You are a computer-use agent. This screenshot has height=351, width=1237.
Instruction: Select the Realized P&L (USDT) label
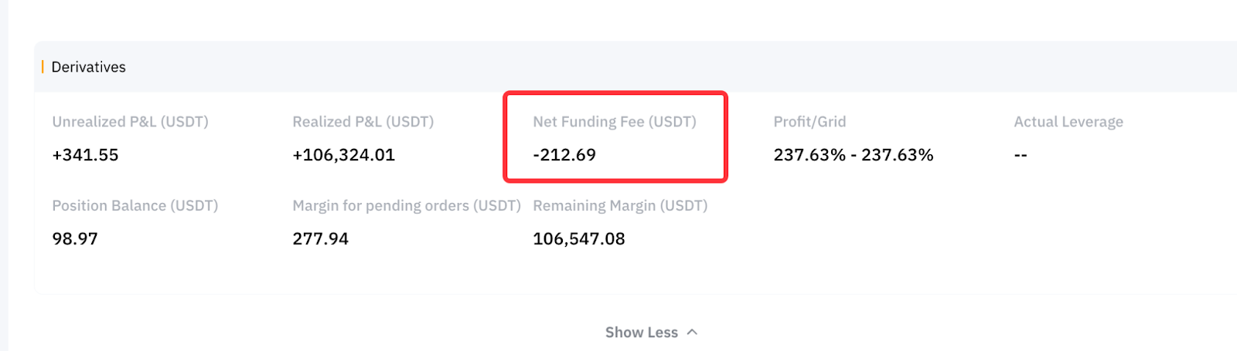click(363, 122)
